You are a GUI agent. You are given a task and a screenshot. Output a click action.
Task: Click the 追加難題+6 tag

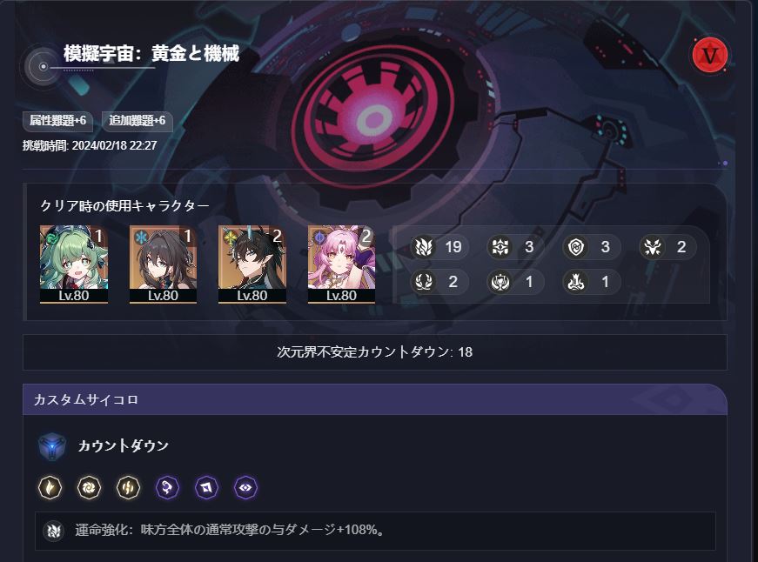click(138, 121)
